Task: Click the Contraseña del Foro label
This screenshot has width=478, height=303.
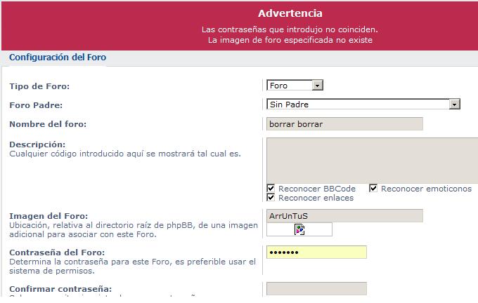Action: 57,252
